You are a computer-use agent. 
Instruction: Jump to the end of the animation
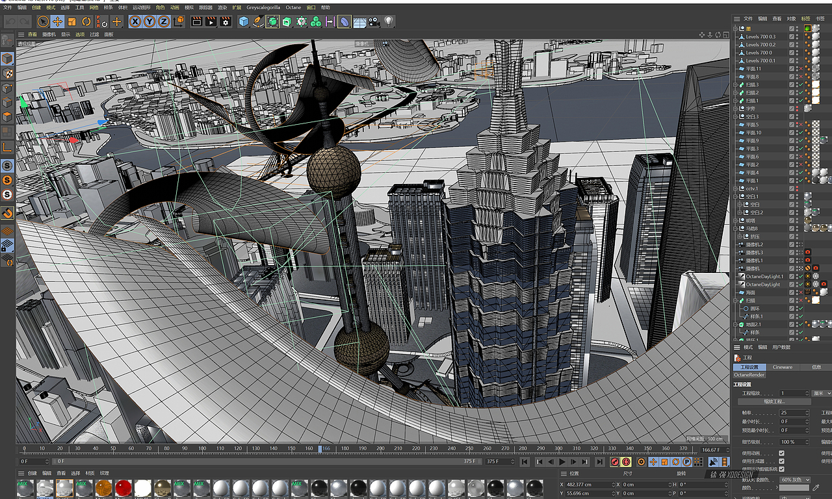(x=599, y=462)
